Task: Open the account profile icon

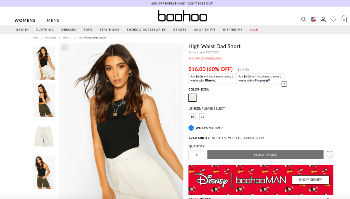Action: point(323,20)
